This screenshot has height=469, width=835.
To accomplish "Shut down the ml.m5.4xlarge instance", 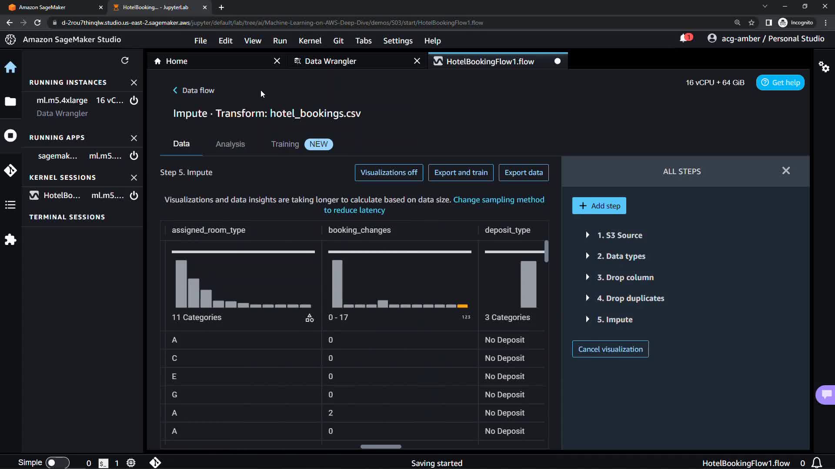I will point(134,100).
